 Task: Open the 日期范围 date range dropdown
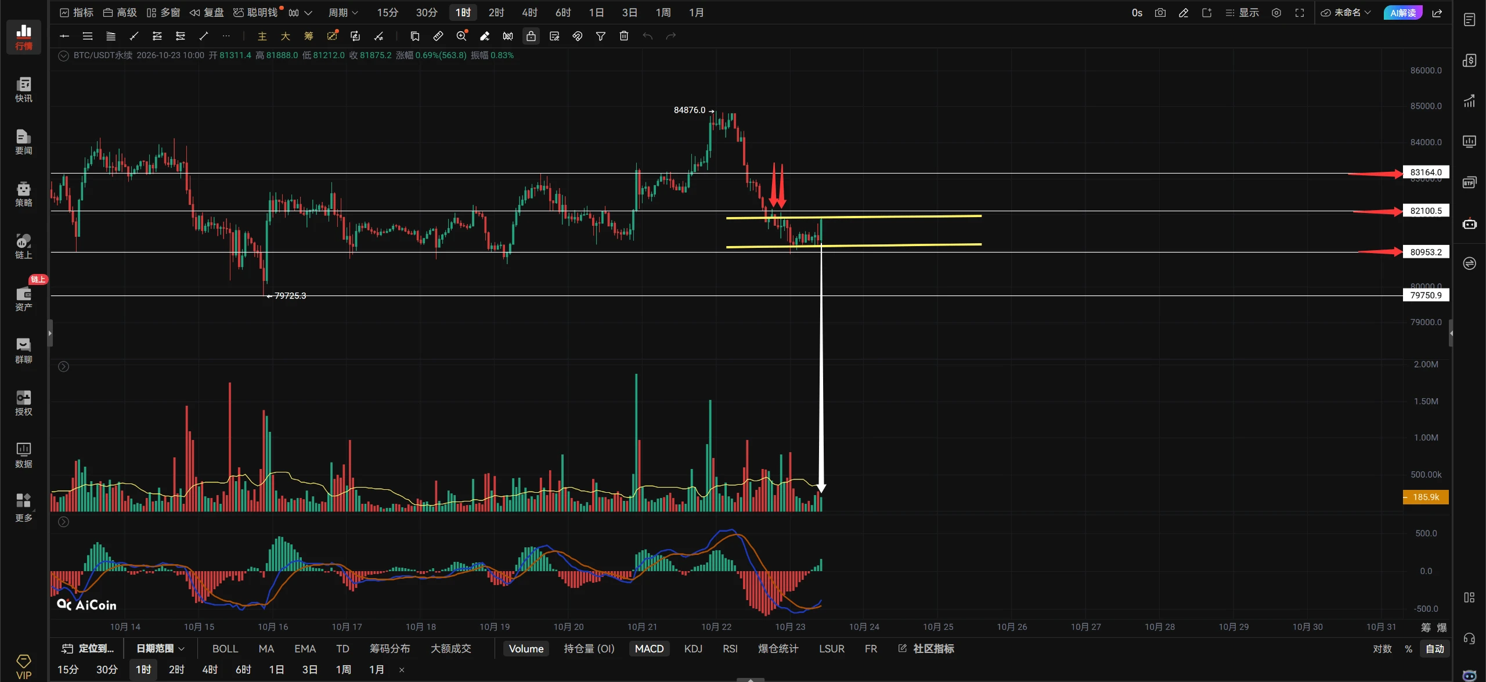click(x=160, y=648)
